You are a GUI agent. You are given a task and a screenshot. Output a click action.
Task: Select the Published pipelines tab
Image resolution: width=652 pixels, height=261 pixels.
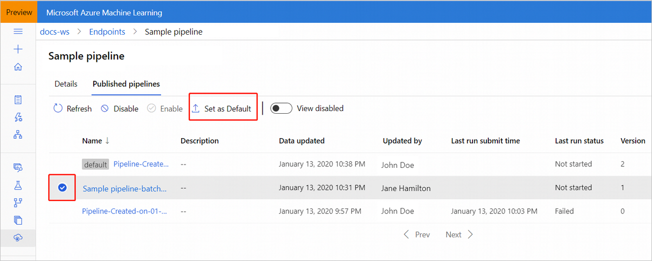click(x=126, y=84)
